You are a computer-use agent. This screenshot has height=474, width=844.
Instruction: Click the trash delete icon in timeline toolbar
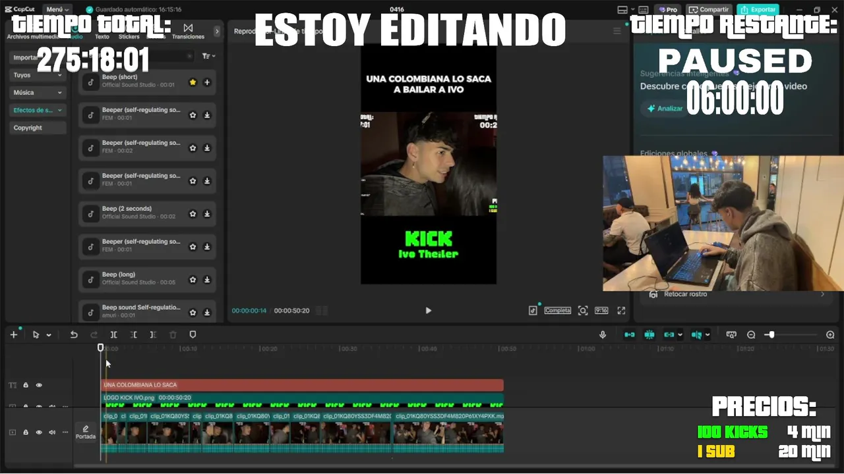pos(173,334)
